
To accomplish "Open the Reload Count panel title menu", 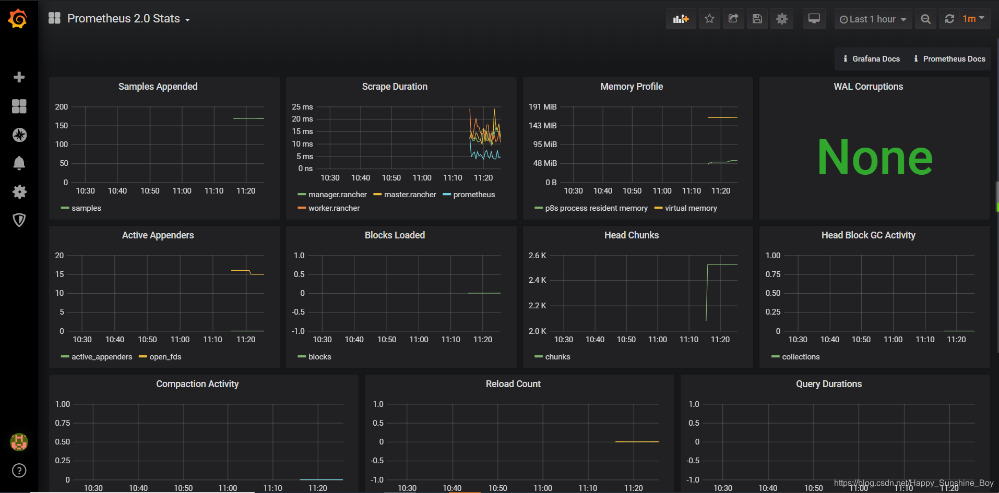I will [x=513, y=384].
